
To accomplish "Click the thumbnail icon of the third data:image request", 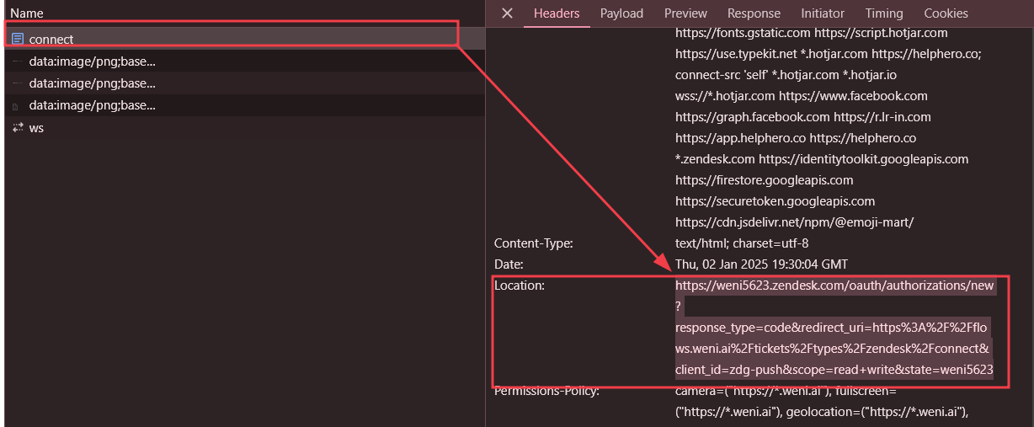I will tap(17, 106).
